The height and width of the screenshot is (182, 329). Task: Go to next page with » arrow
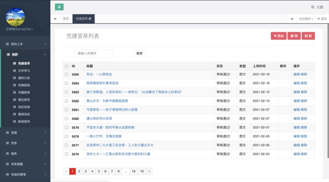149,171
